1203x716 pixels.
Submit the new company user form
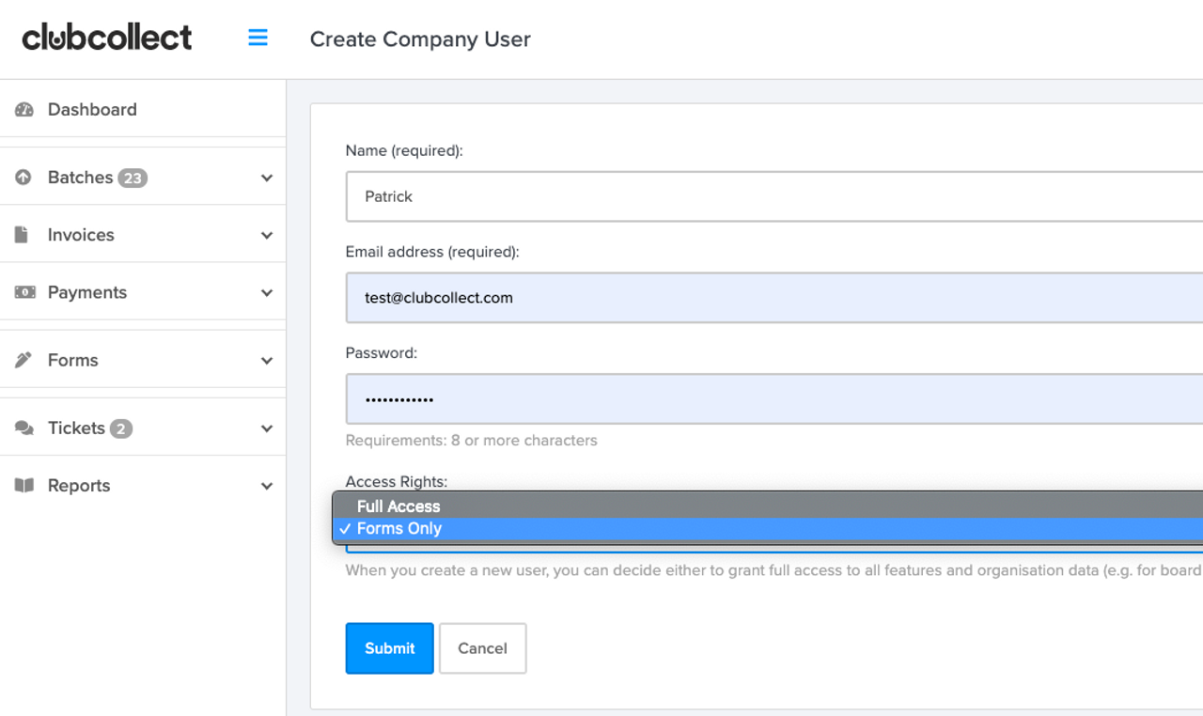pos(389,648)
